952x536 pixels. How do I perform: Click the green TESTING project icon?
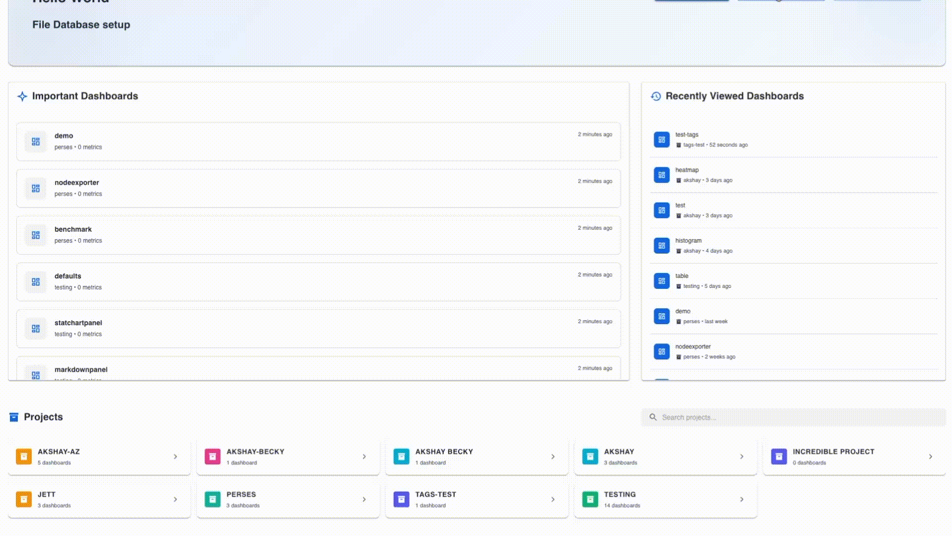coord(590,499)
